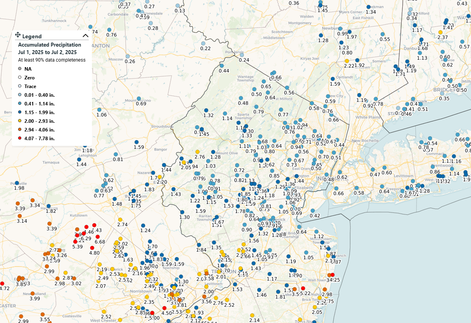Pick the dark blue station marker reading 1.48

click(x=114, y=199)
